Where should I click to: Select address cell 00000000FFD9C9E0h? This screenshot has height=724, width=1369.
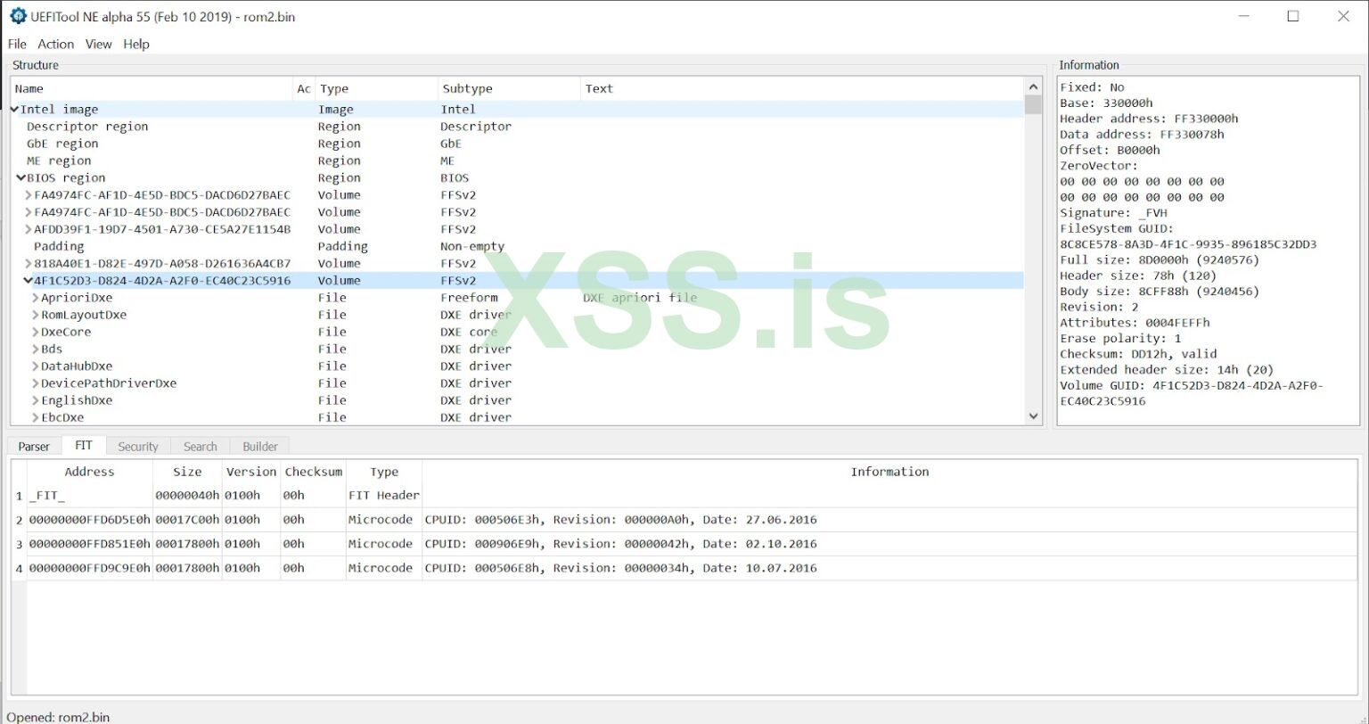click(x=89, y=568)
